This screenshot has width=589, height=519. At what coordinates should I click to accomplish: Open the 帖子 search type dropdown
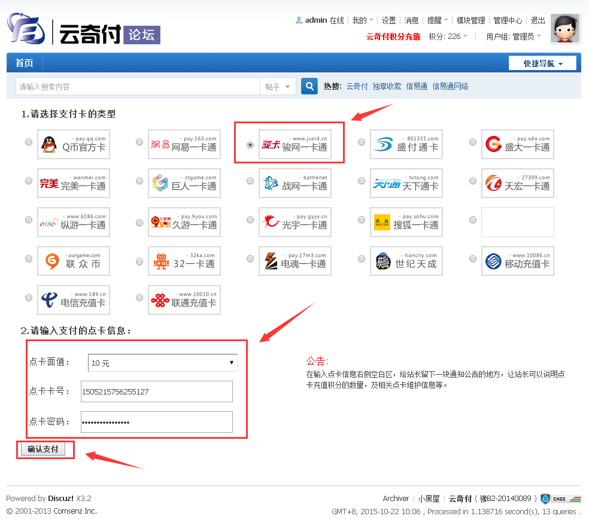(278, 87)
